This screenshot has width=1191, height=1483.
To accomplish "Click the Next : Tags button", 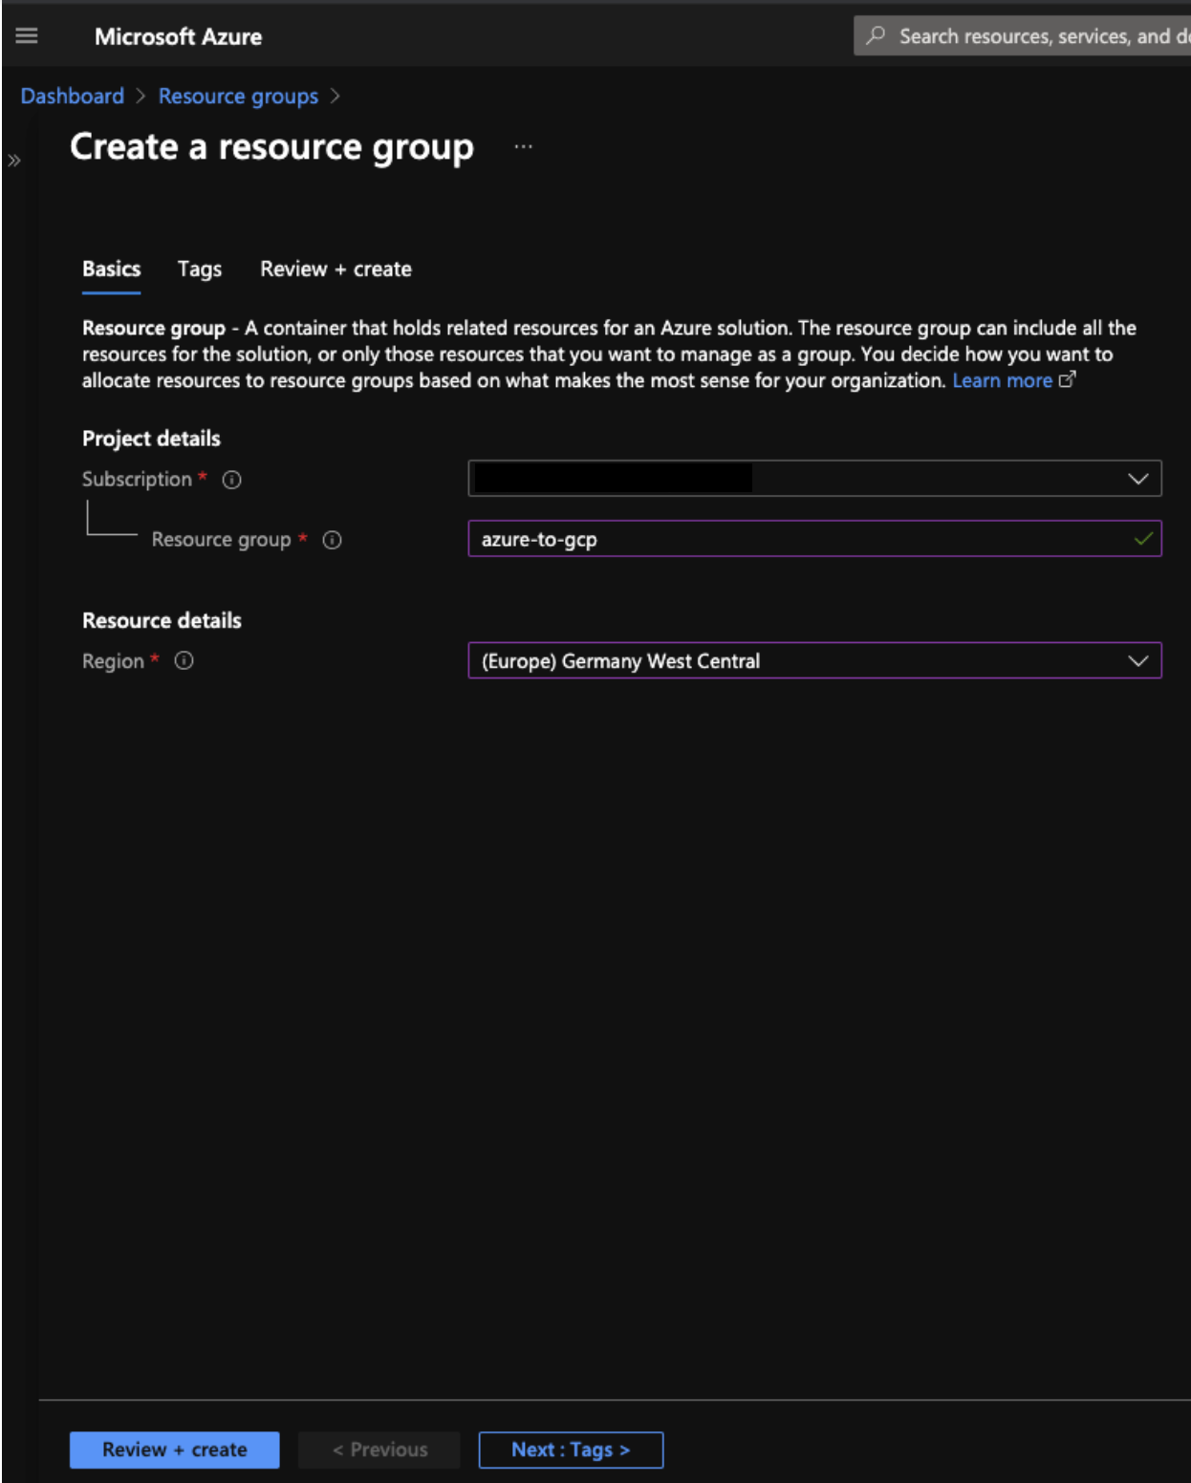I will click(571, 1450).
